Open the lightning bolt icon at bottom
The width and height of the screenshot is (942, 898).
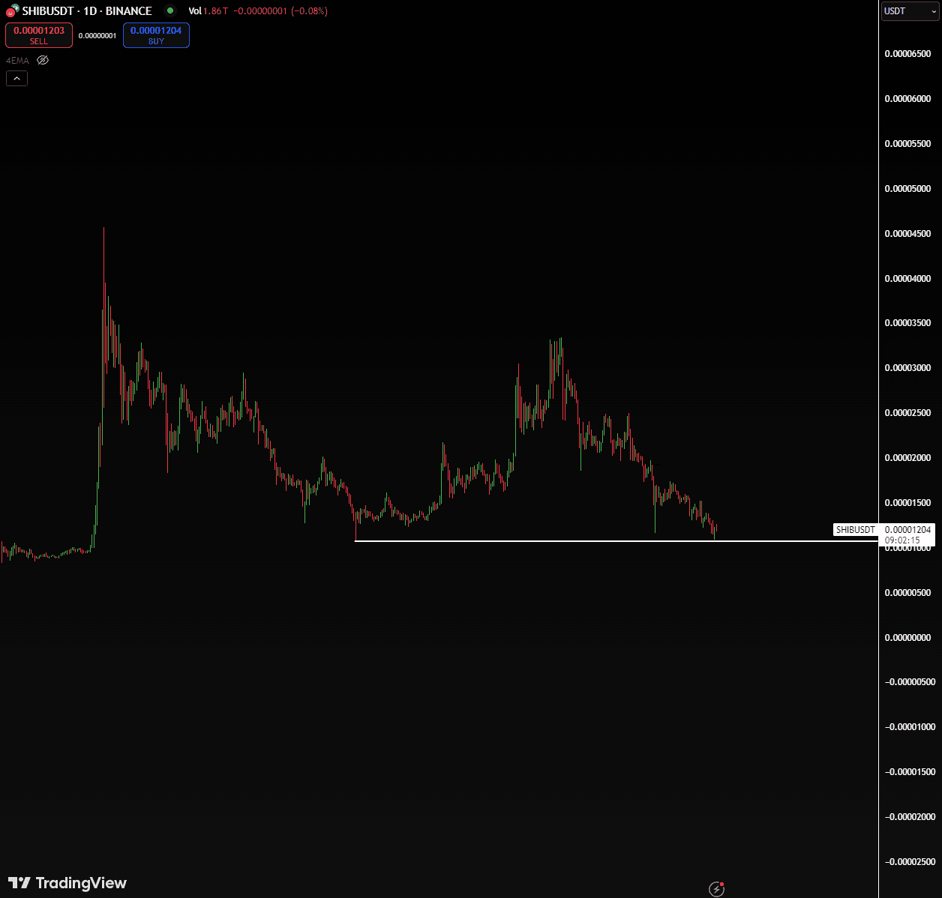(x=716, y=889)
